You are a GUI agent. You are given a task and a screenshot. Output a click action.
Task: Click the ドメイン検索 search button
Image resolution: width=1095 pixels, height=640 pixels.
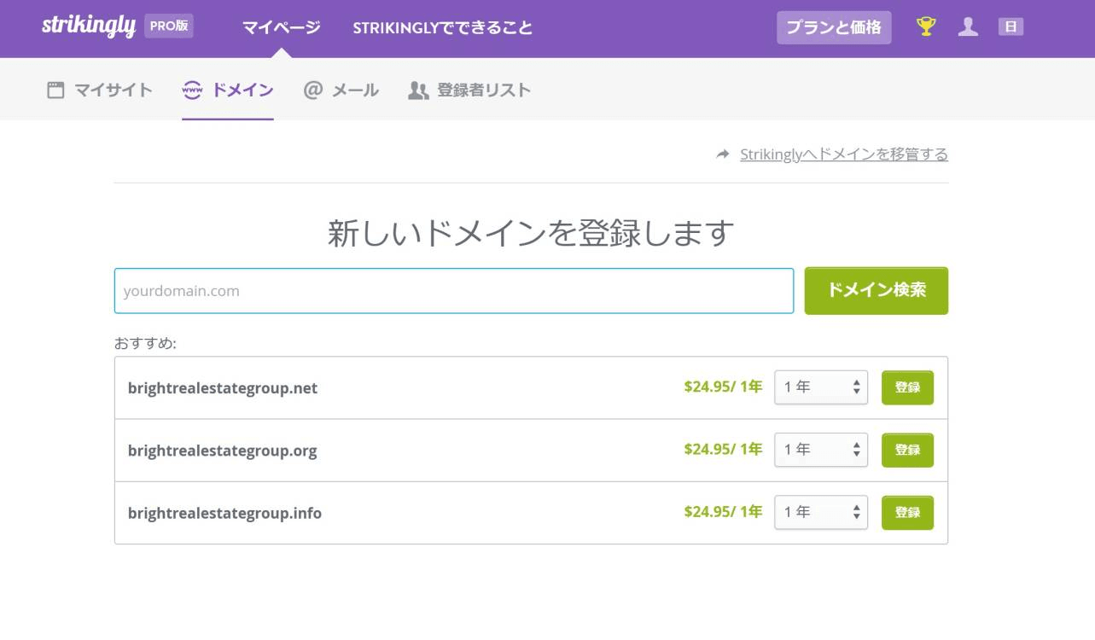[876, 290]
